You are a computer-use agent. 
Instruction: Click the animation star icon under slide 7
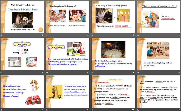pyautogui.click(x=92, y=72)
